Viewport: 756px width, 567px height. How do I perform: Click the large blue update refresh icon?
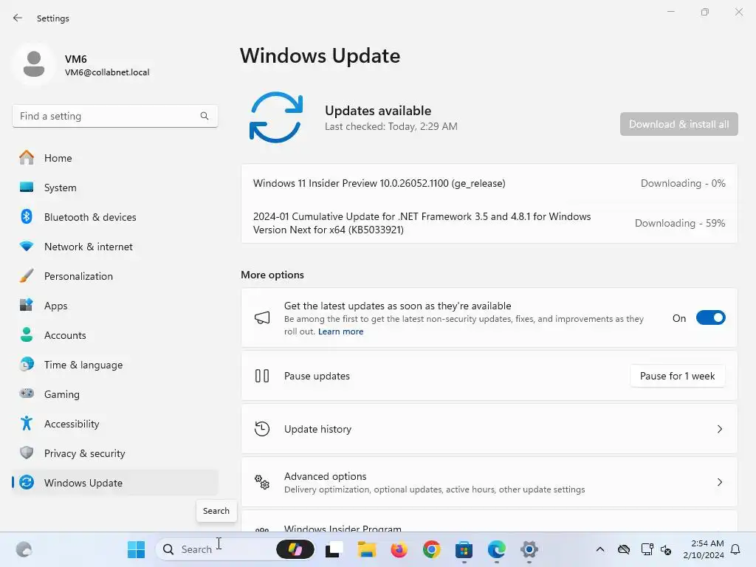[x=276, y=117]
